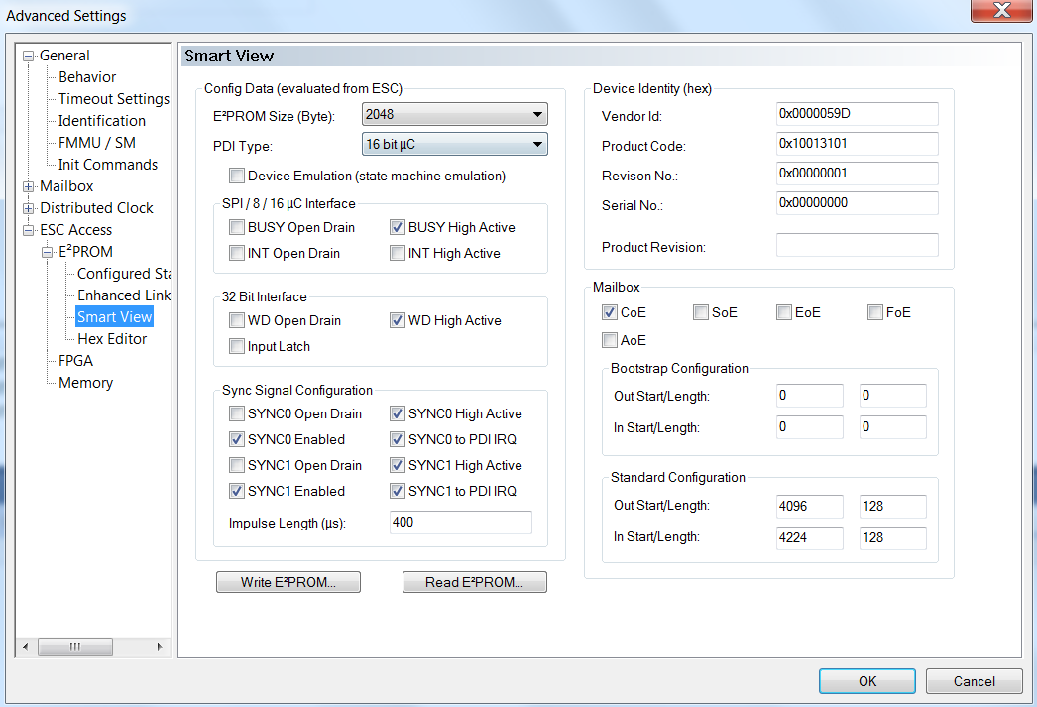The image size is (1037, 707).
Task: Enable the Device Emulation checkbox
Action: pyautogui.click(x=236, y=177)
